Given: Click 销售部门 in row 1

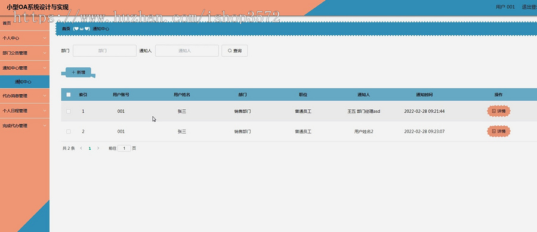Looking at the screenshot, I should (x=242, y=111).
